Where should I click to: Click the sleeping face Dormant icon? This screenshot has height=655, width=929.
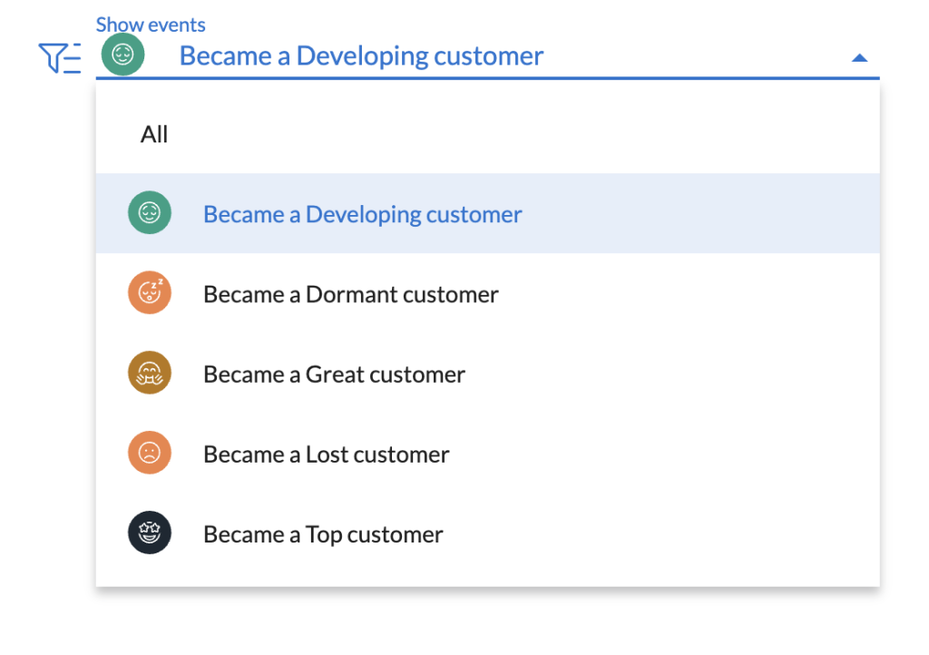pos(150,292)
